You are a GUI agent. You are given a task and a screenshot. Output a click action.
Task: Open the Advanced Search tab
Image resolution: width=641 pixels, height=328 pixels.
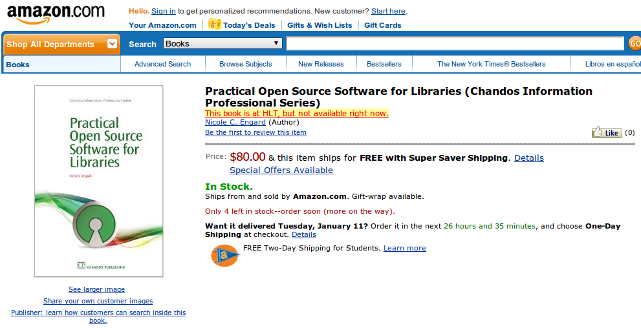tap(163, 64)
